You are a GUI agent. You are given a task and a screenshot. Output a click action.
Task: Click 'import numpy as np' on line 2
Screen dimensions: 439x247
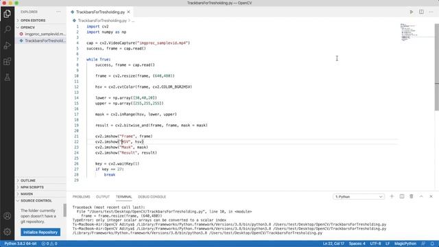[106, 32]
